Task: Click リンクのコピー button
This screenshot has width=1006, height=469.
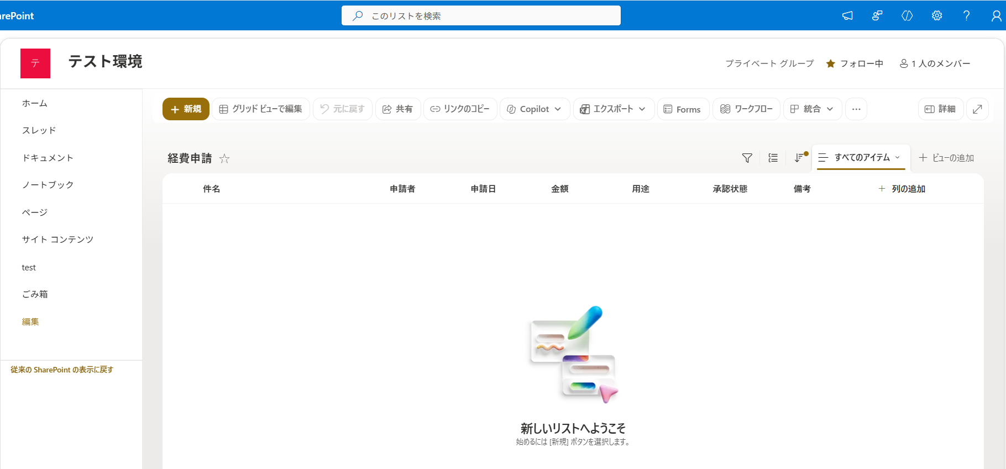Action: tap(460, 109)
